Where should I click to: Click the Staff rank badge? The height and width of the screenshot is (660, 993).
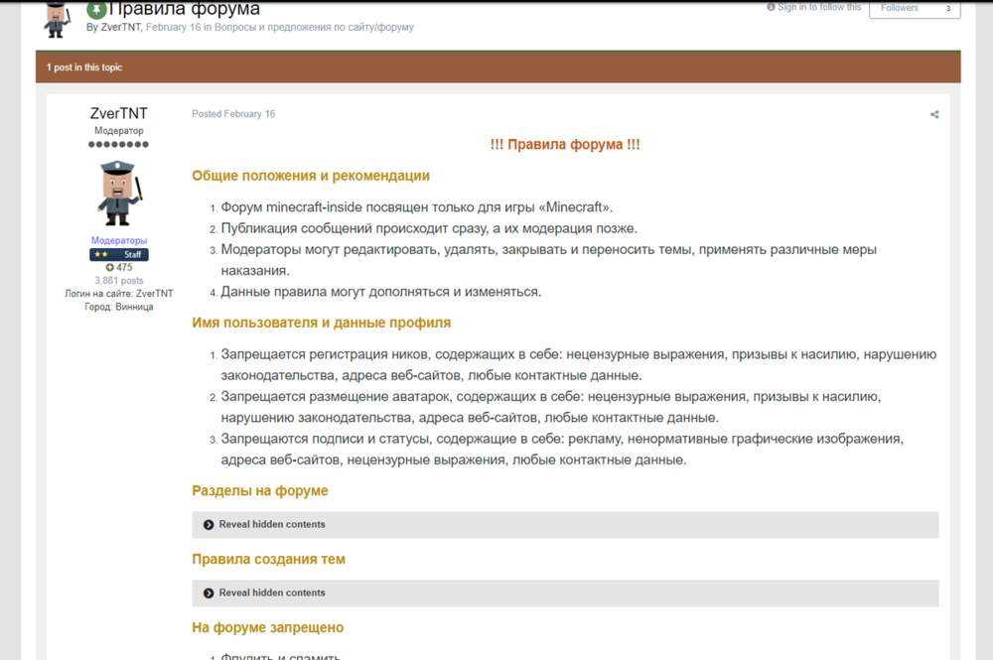pos(119,254)
